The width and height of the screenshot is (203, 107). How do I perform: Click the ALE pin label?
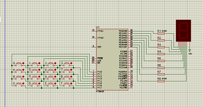[99, 61]
